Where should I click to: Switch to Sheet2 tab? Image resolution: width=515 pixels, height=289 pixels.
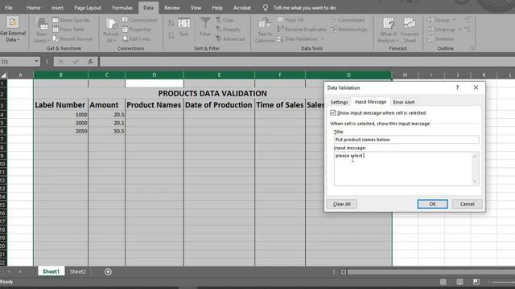coord(77,271)
